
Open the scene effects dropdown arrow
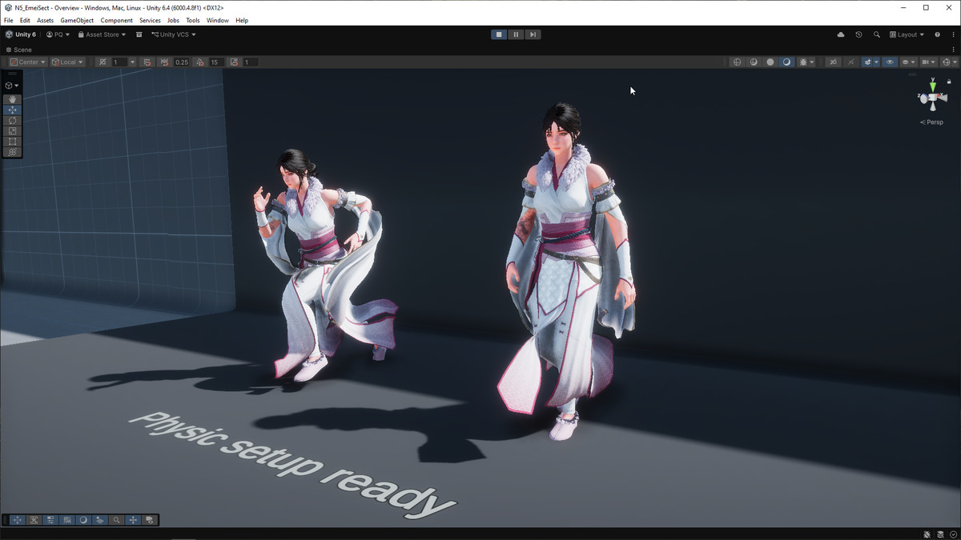tap(876, 62)
